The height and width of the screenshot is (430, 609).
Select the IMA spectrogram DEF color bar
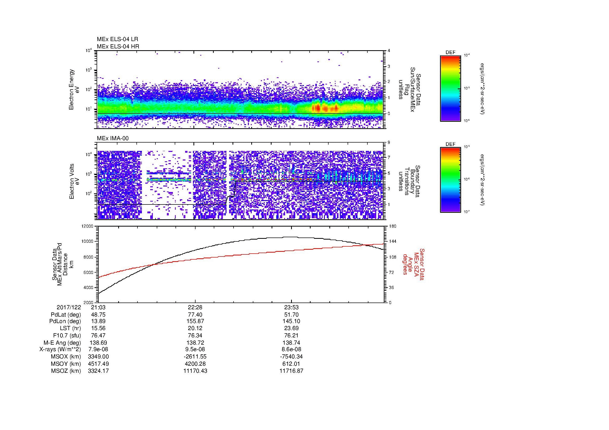coord(450,180)
